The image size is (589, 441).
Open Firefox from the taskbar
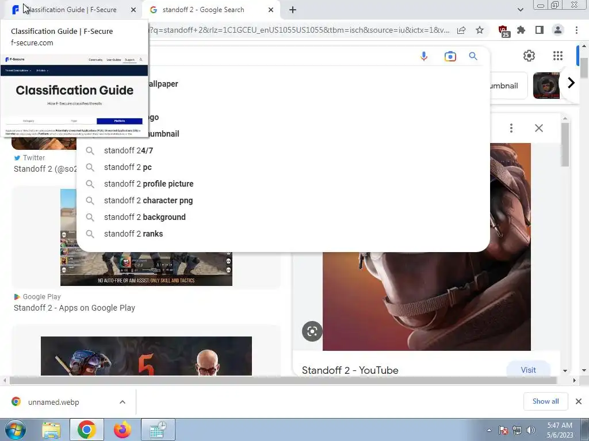tap(122, 430)
